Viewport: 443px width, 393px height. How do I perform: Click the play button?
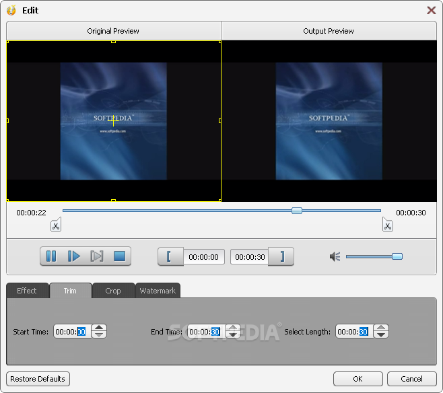tap(74, 256)
